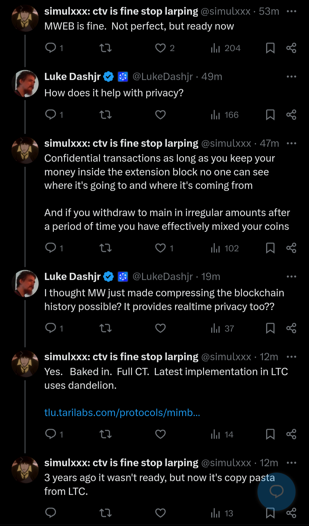
Task: Click the affiliate badge next to Luke Dashjr's 49m tweet
Action: point(123,77)
